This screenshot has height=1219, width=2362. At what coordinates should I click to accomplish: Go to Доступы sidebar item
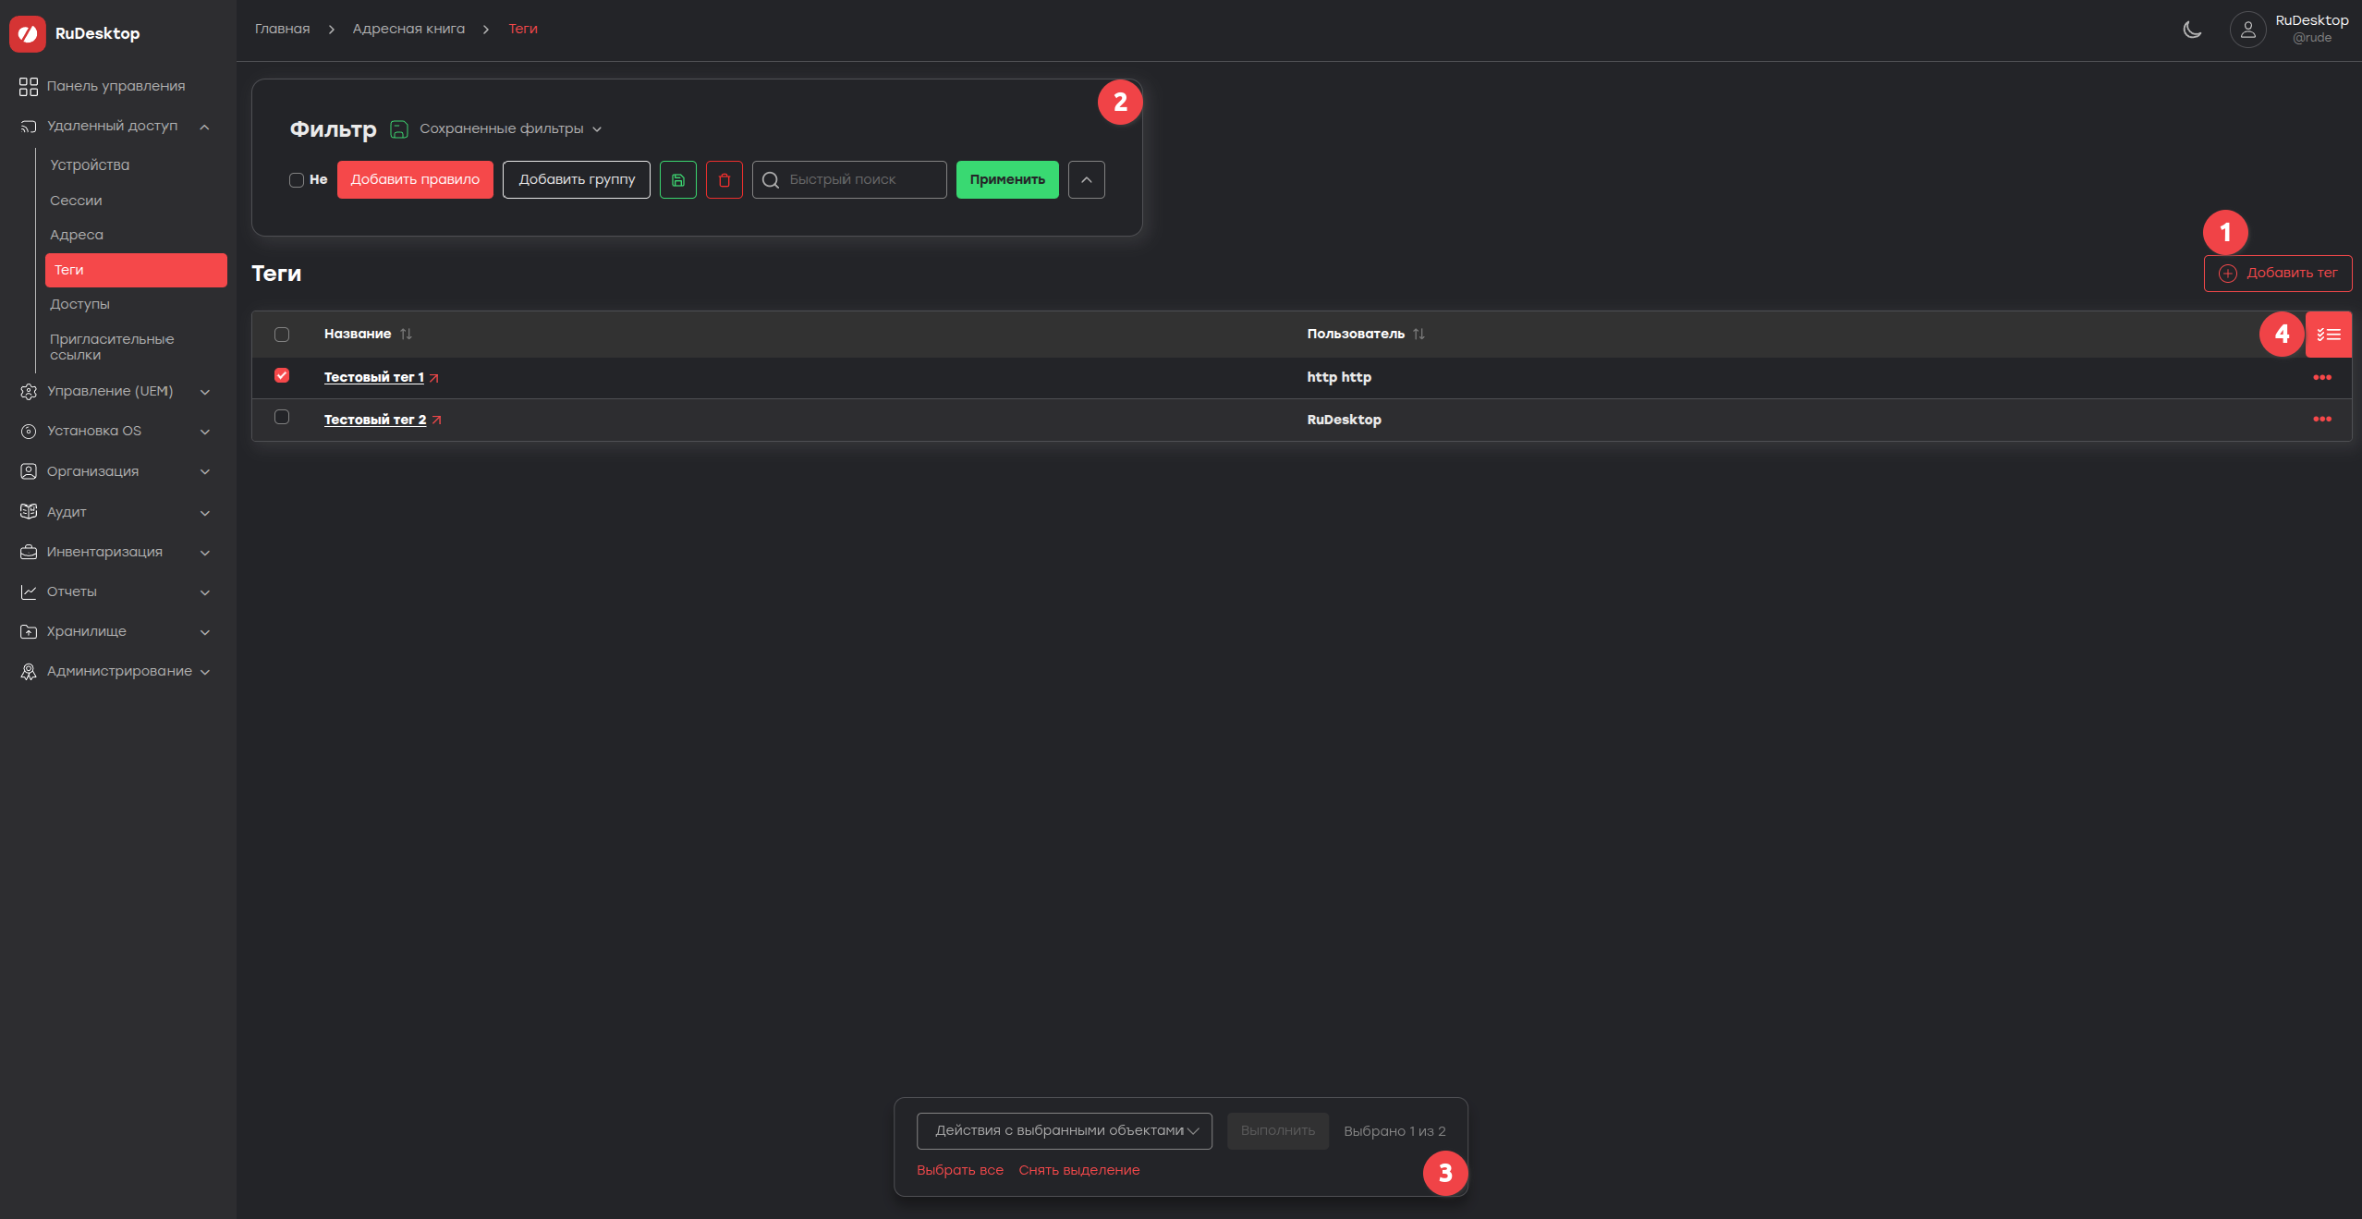[x=79, y=304]
